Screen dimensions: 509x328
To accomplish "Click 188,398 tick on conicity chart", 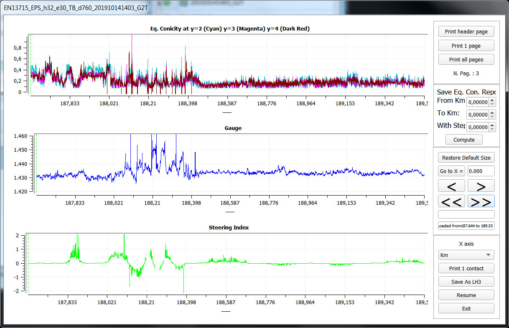I will [x=188, y=103].
